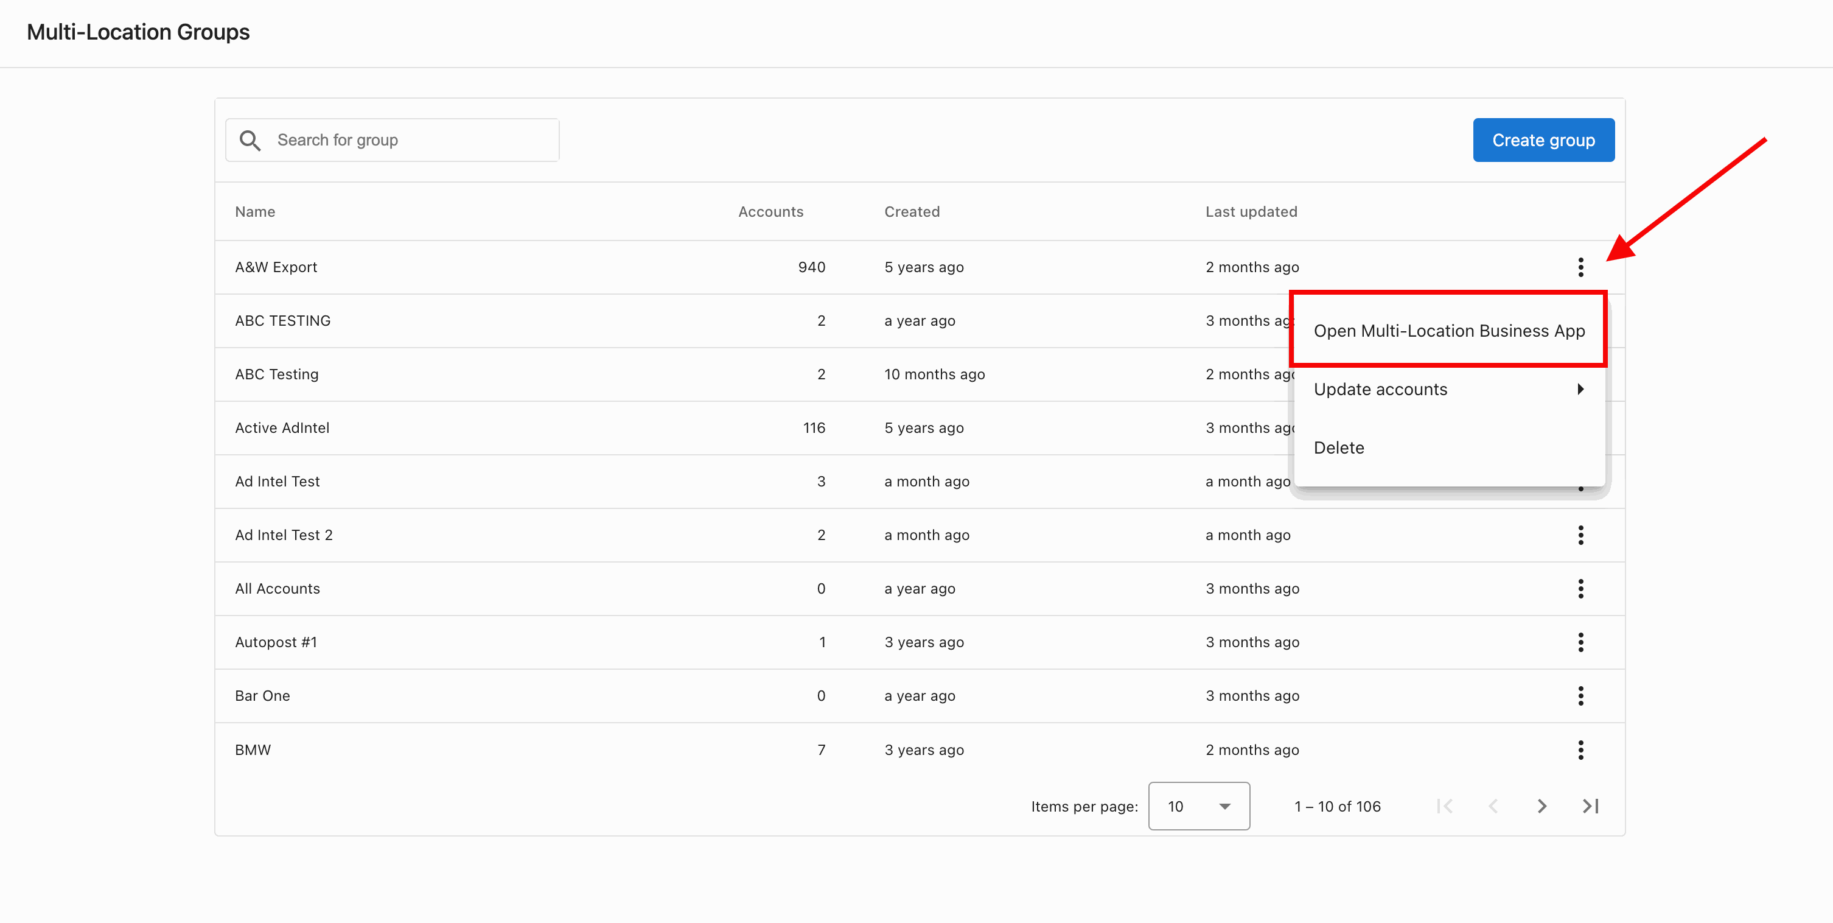Click the search magnifier icon

(x=250, y=140)
